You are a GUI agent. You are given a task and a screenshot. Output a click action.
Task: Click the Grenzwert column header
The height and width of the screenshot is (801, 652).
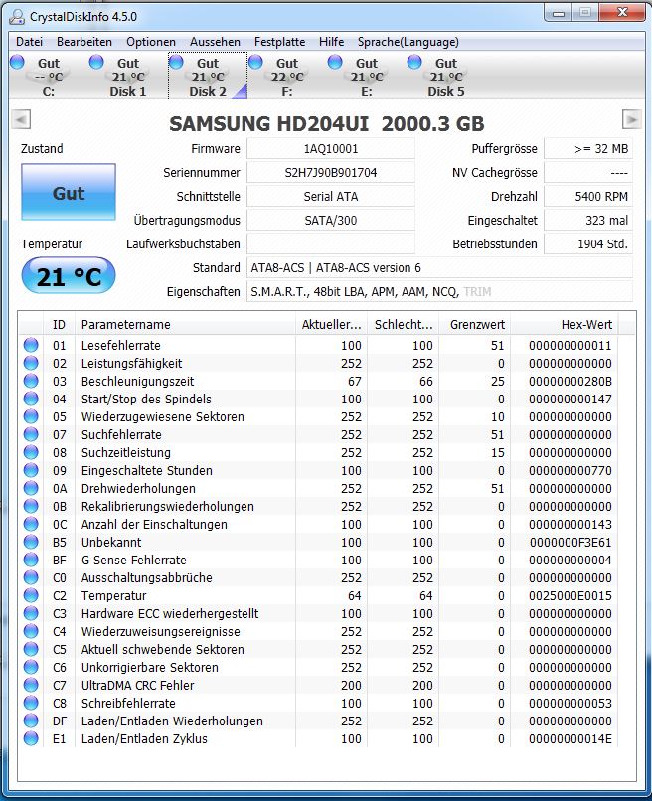coord(474,324)
